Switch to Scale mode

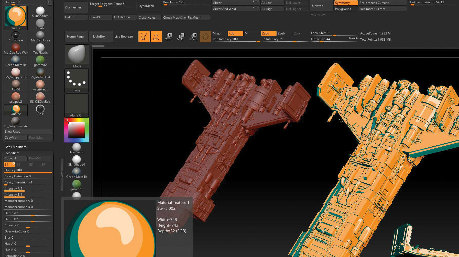click(180, 37)
